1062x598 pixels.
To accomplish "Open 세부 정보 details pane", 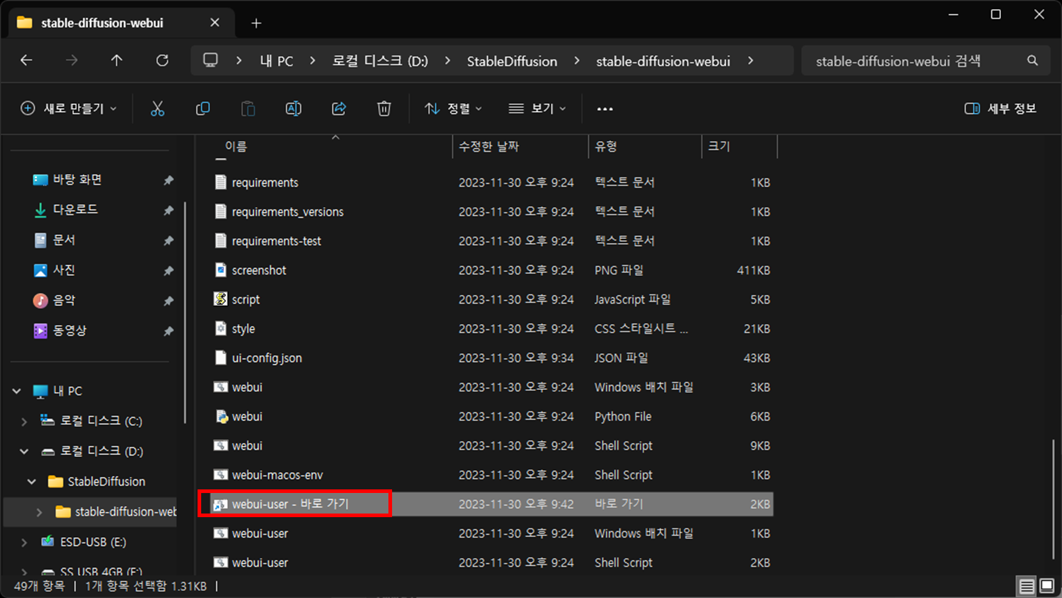I will point(1000,109).
